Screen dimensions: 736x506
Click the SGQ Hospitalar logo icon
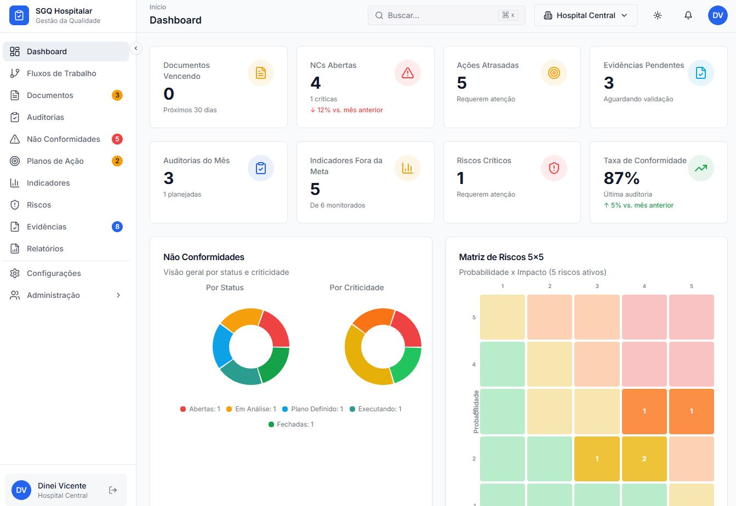(19, 15)
